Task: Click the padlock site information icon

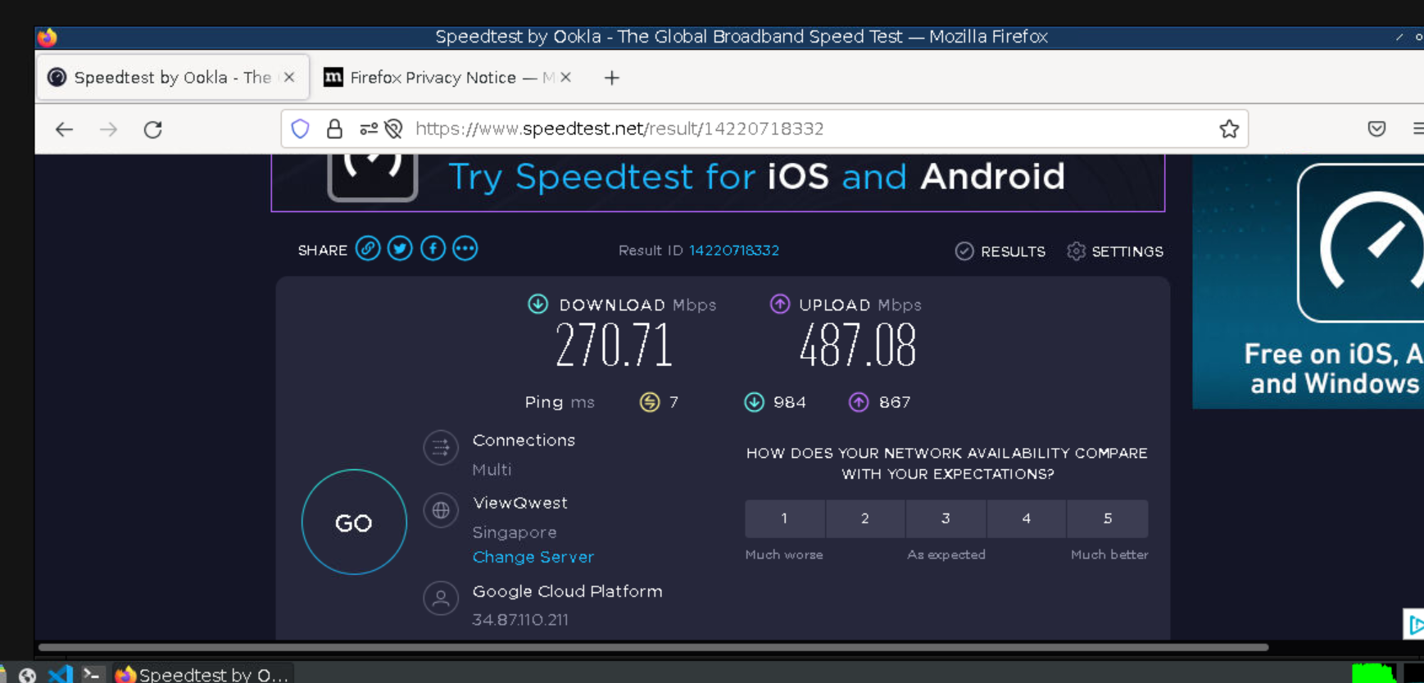Action: pyautogui.click(x=334, y=129)
